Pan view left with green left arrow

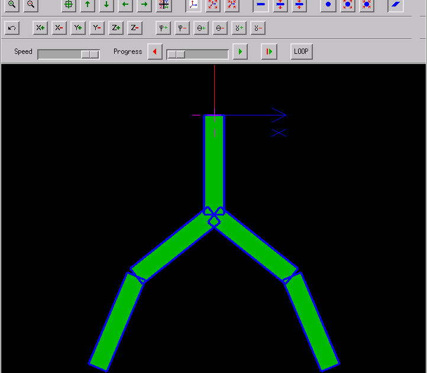(125, 5)
